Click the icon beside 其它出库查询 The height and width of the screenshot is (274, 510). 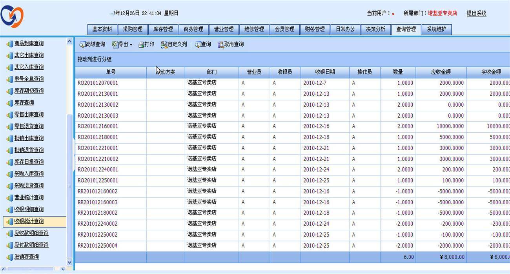[x=9, y=55]
